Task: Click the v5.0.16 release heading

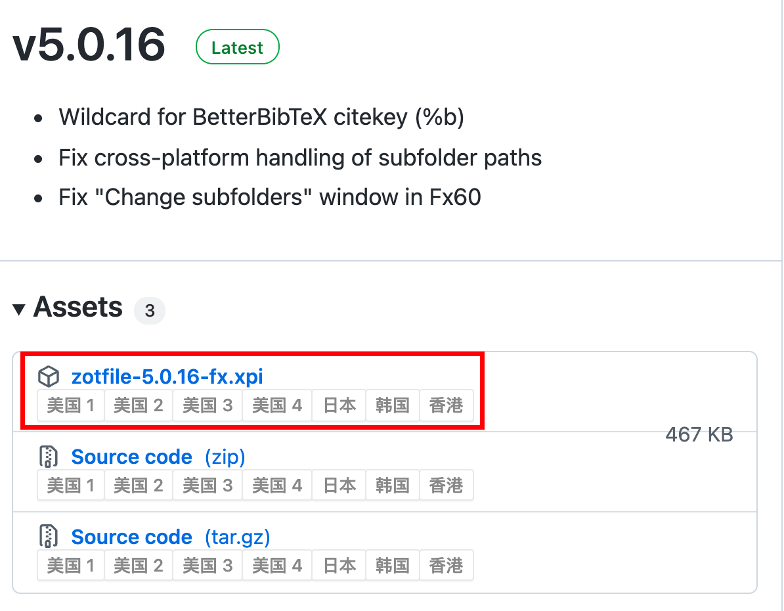Action: 89,45
